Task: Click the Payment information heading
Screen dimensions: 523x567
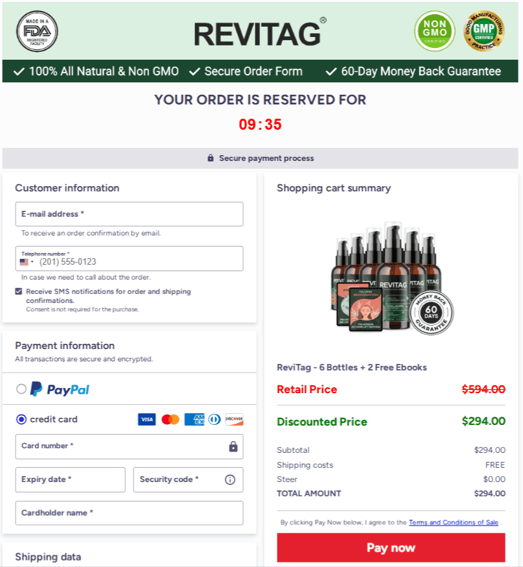Action: (65, 346)
